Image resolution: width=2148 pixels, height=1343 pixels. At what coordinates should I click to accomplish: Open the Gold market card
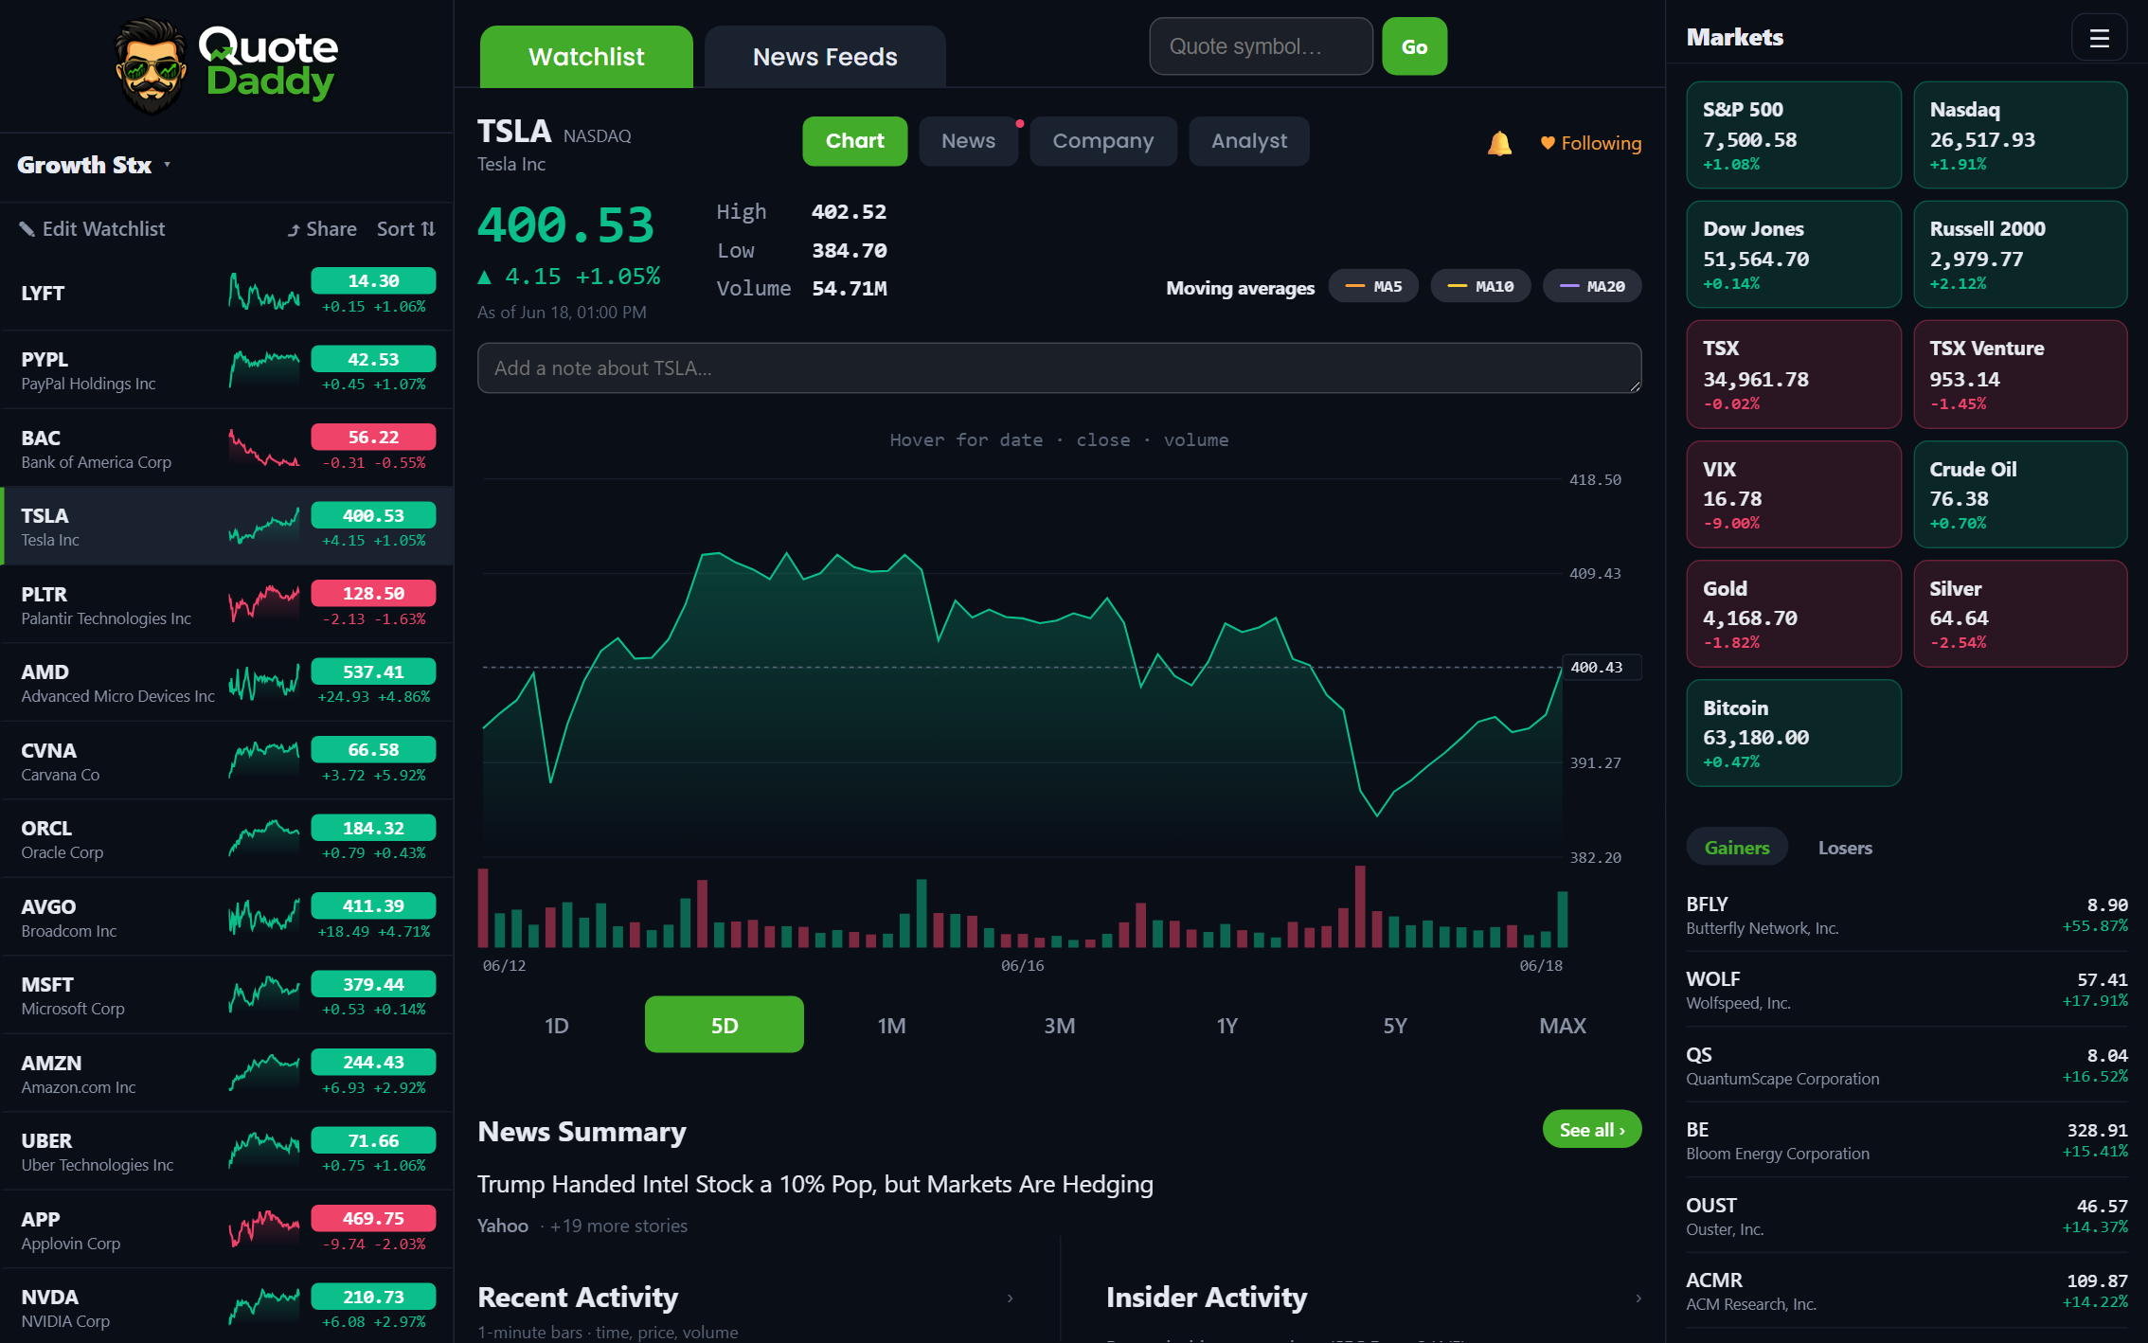tap(1794, 614)
